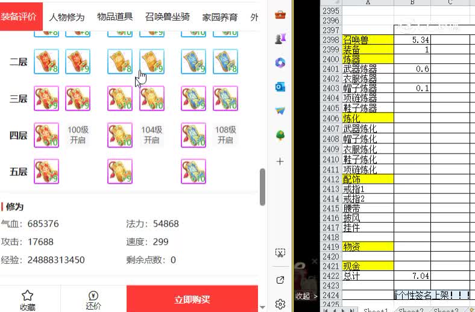Collapse panel with 收起 button

306,296
